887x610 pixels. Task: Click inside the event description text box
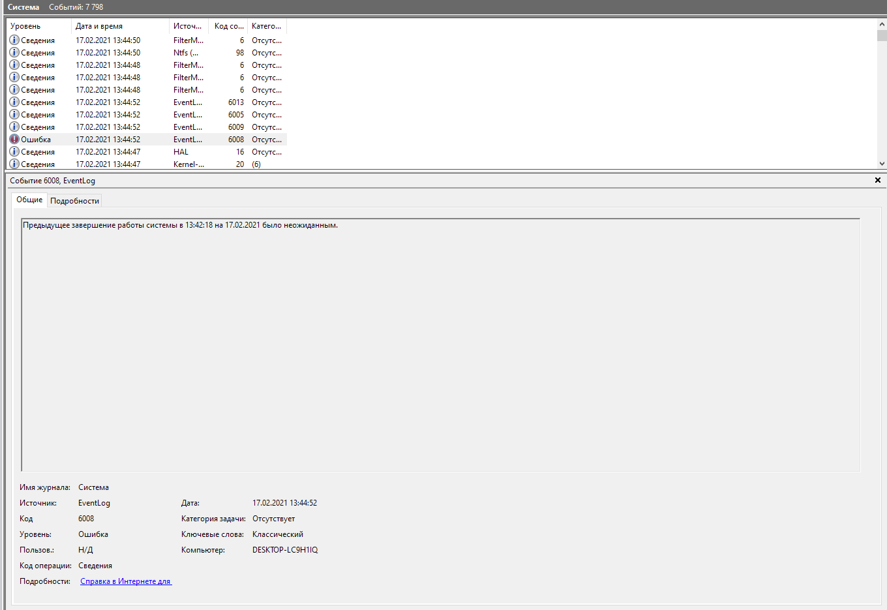[441, 345]
